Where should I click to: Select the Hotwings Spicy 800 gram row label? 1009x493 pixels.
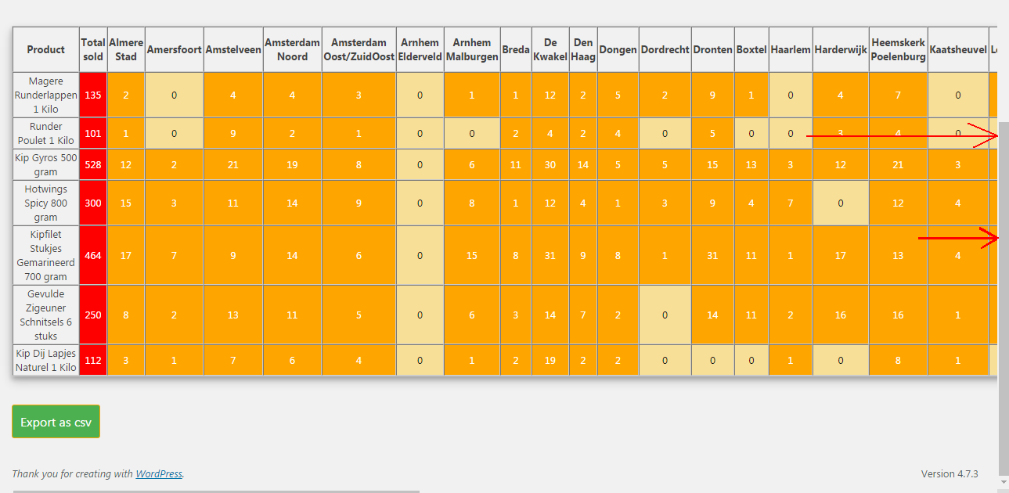46,203
